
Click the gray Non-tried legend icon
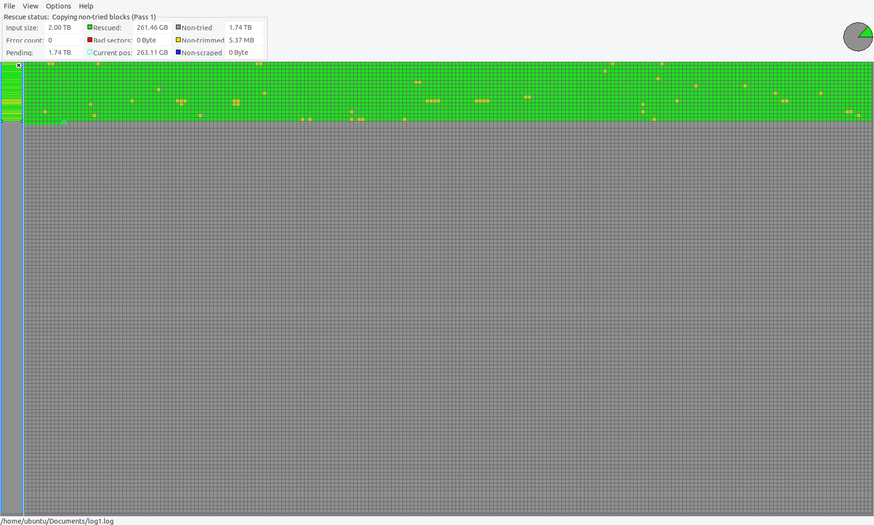pos(178,27)
